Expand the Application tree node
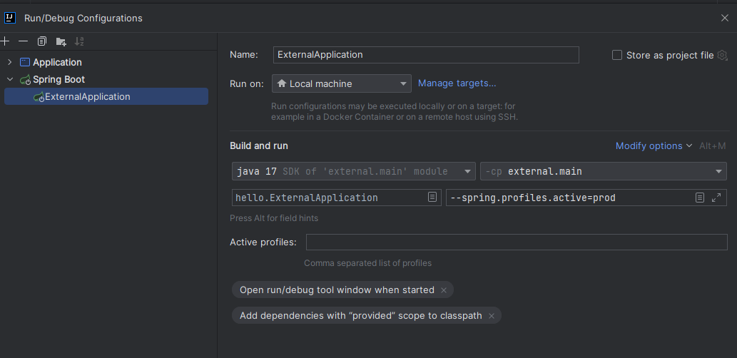This screenshot has height=358, width=737. point(10,62)
